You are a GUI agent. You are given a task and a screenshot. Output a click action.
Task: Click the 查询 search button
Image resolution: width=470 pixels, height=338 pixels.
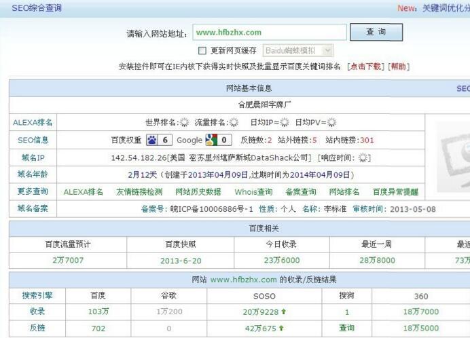[376, 33]
